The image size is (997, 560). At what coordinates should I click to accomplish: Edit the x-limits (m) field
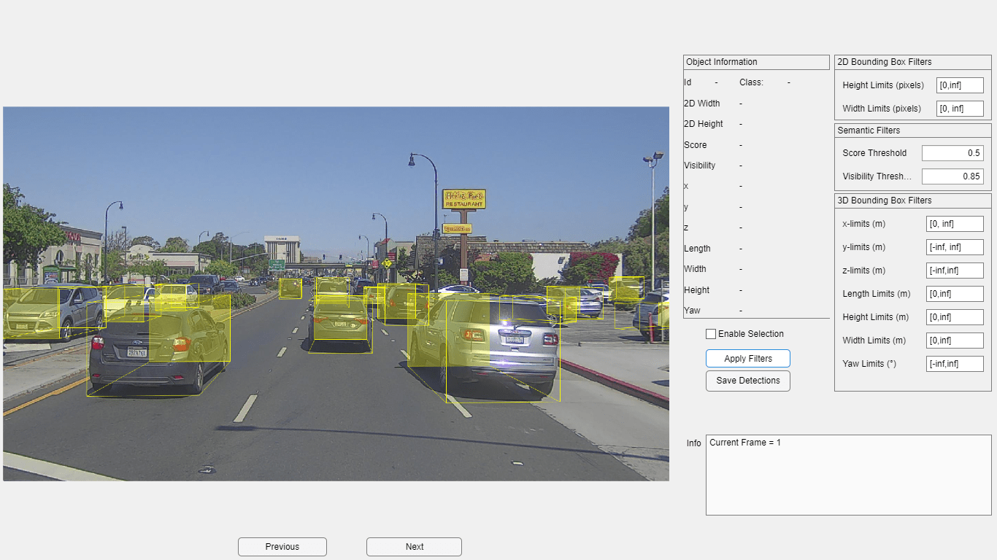click(955, 224)
